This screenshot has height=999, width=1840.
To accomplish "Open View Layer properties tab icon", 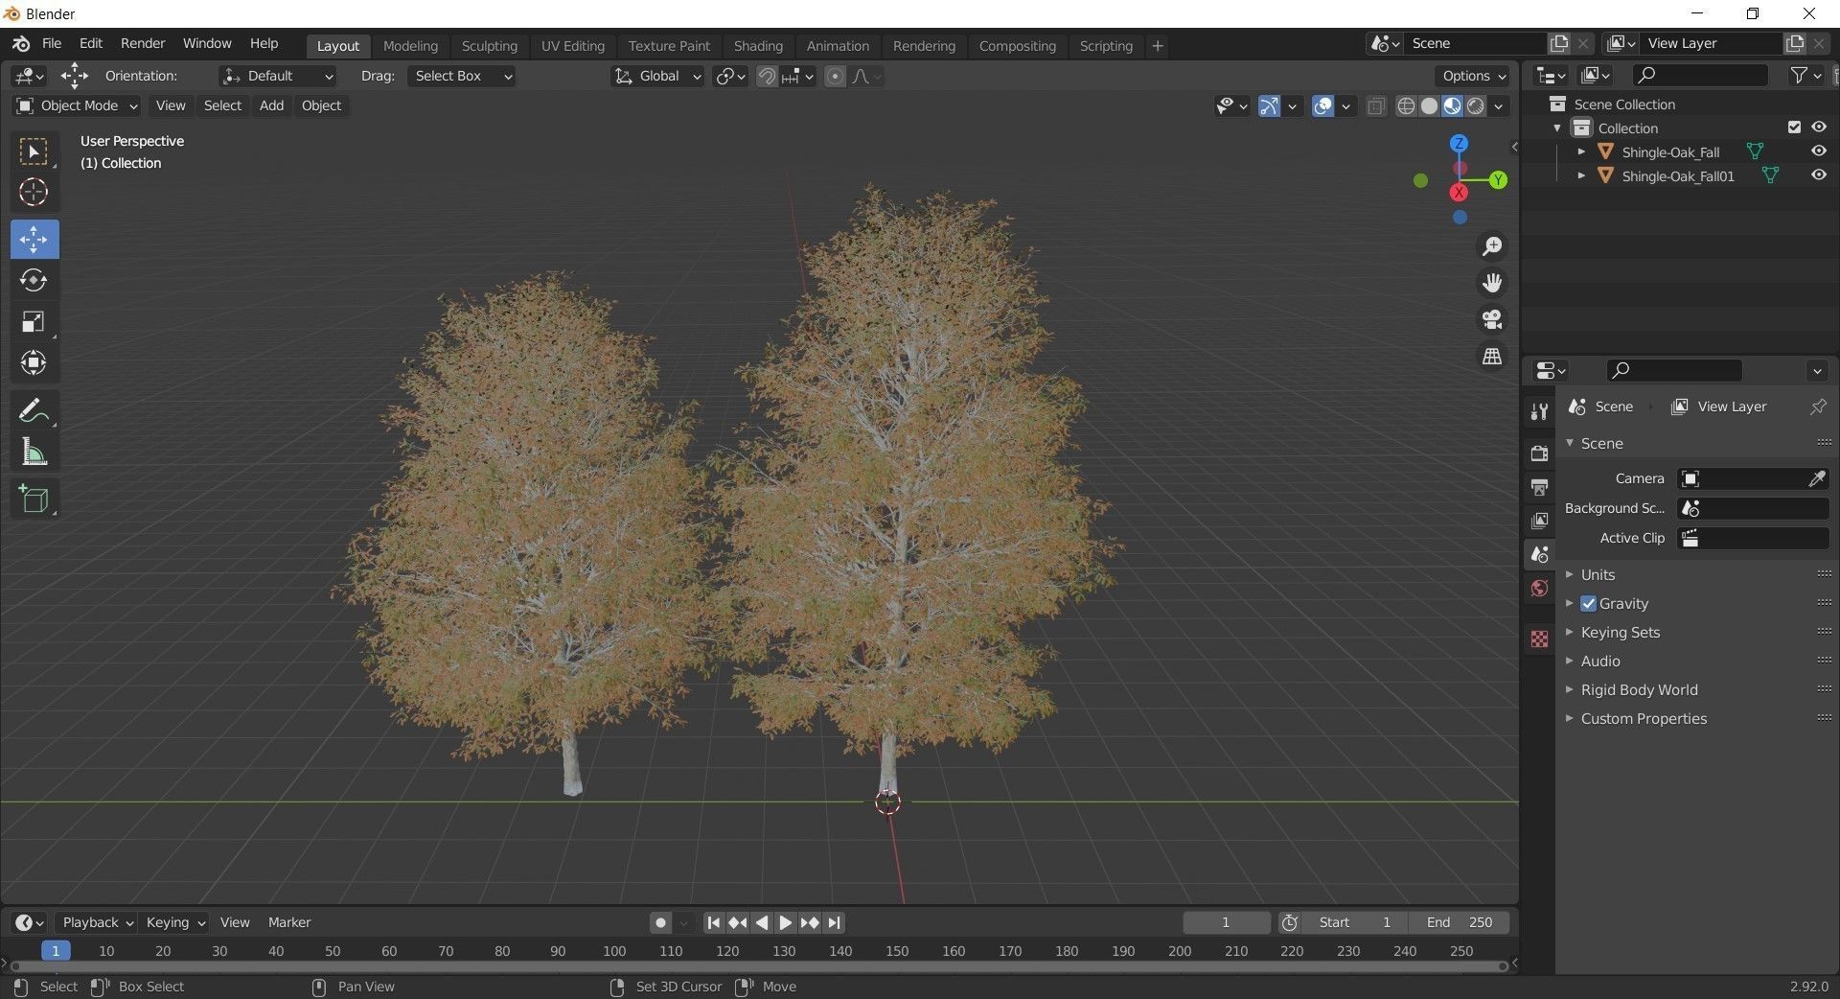I will coord(1539,521).
